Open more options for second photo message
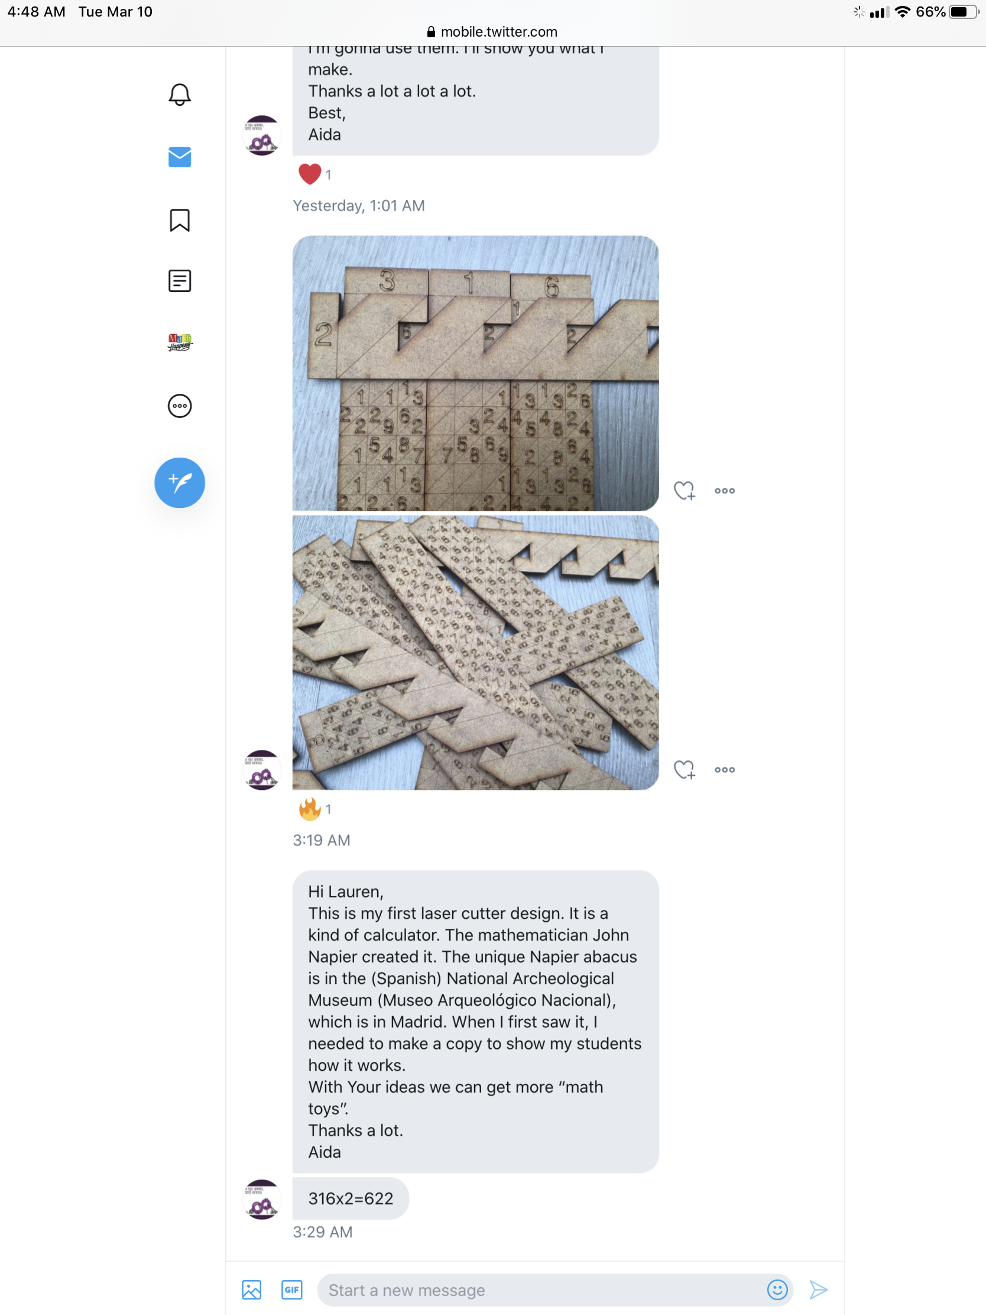 (x=725, y=770)
